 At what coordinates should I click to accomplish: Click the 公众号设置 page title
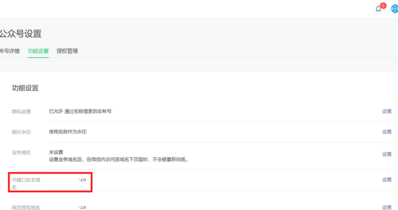21,34
